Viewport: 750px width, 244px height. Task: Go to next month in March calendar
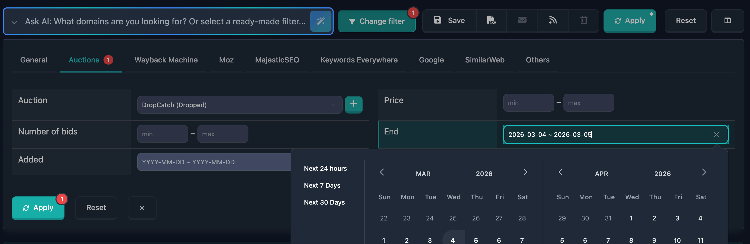(525, 172)
